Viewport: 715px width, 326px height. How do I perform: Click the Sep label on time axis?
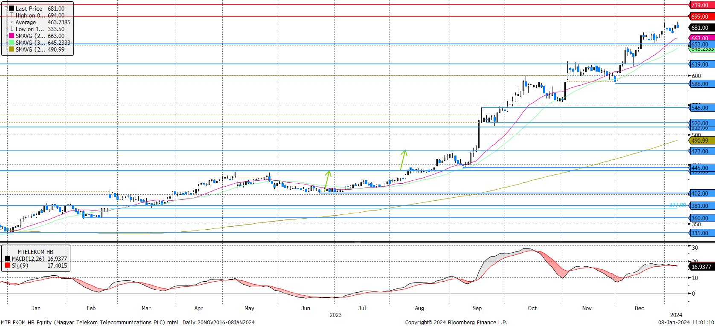coord(477,308)
